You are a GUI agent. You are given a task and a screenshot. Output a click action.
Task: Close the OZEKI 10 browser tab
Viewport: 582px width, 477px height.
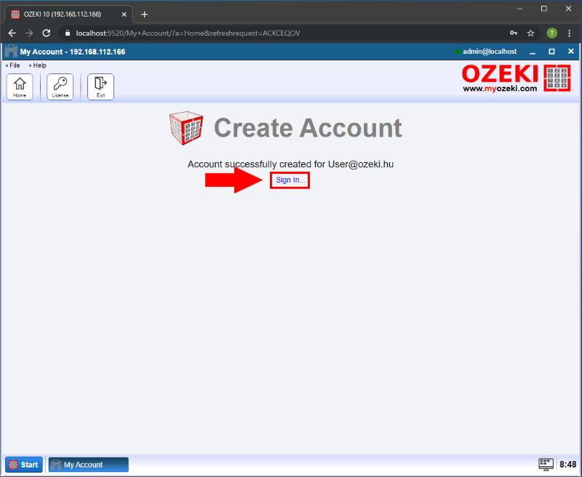(x=124, y=15)
